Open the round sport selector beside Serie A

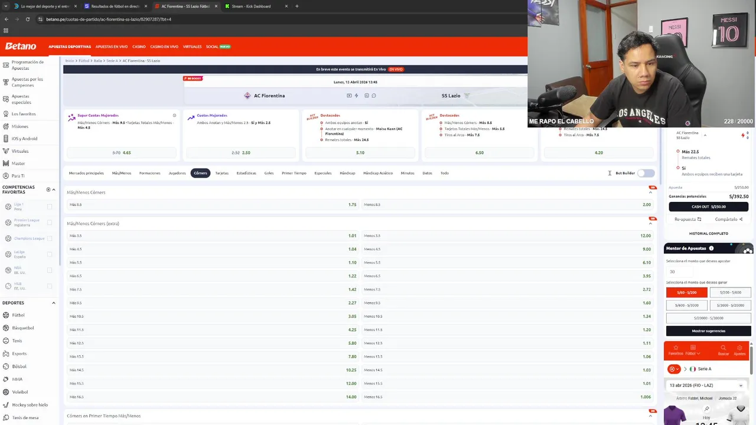(x=674, y=369)
